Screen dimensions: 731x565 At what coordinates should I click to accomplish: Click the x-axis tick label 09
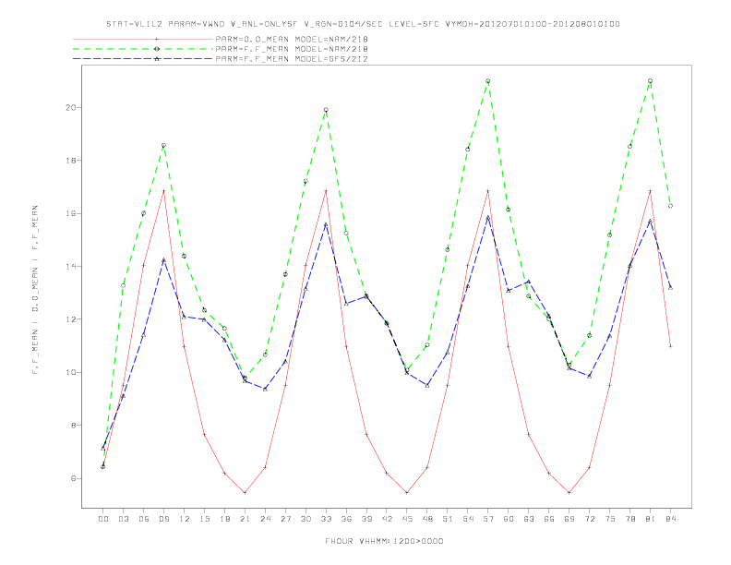point(163,519)
